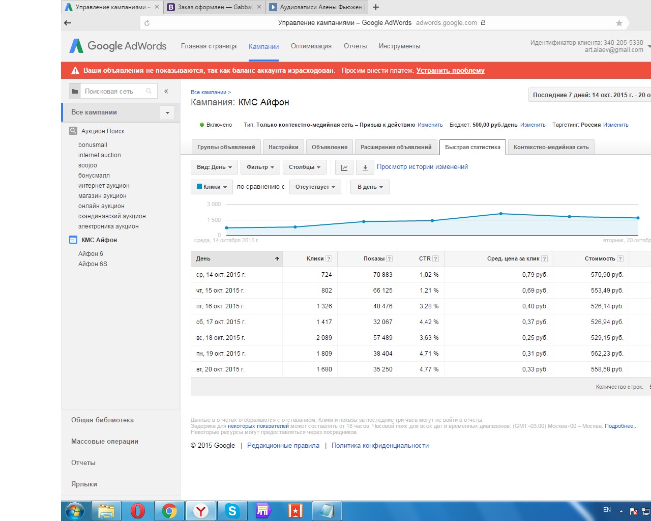Open the Инструменты navigation item
Viewport: 651px width, 521px height.
pyautogui.click(x=399, y=46)
